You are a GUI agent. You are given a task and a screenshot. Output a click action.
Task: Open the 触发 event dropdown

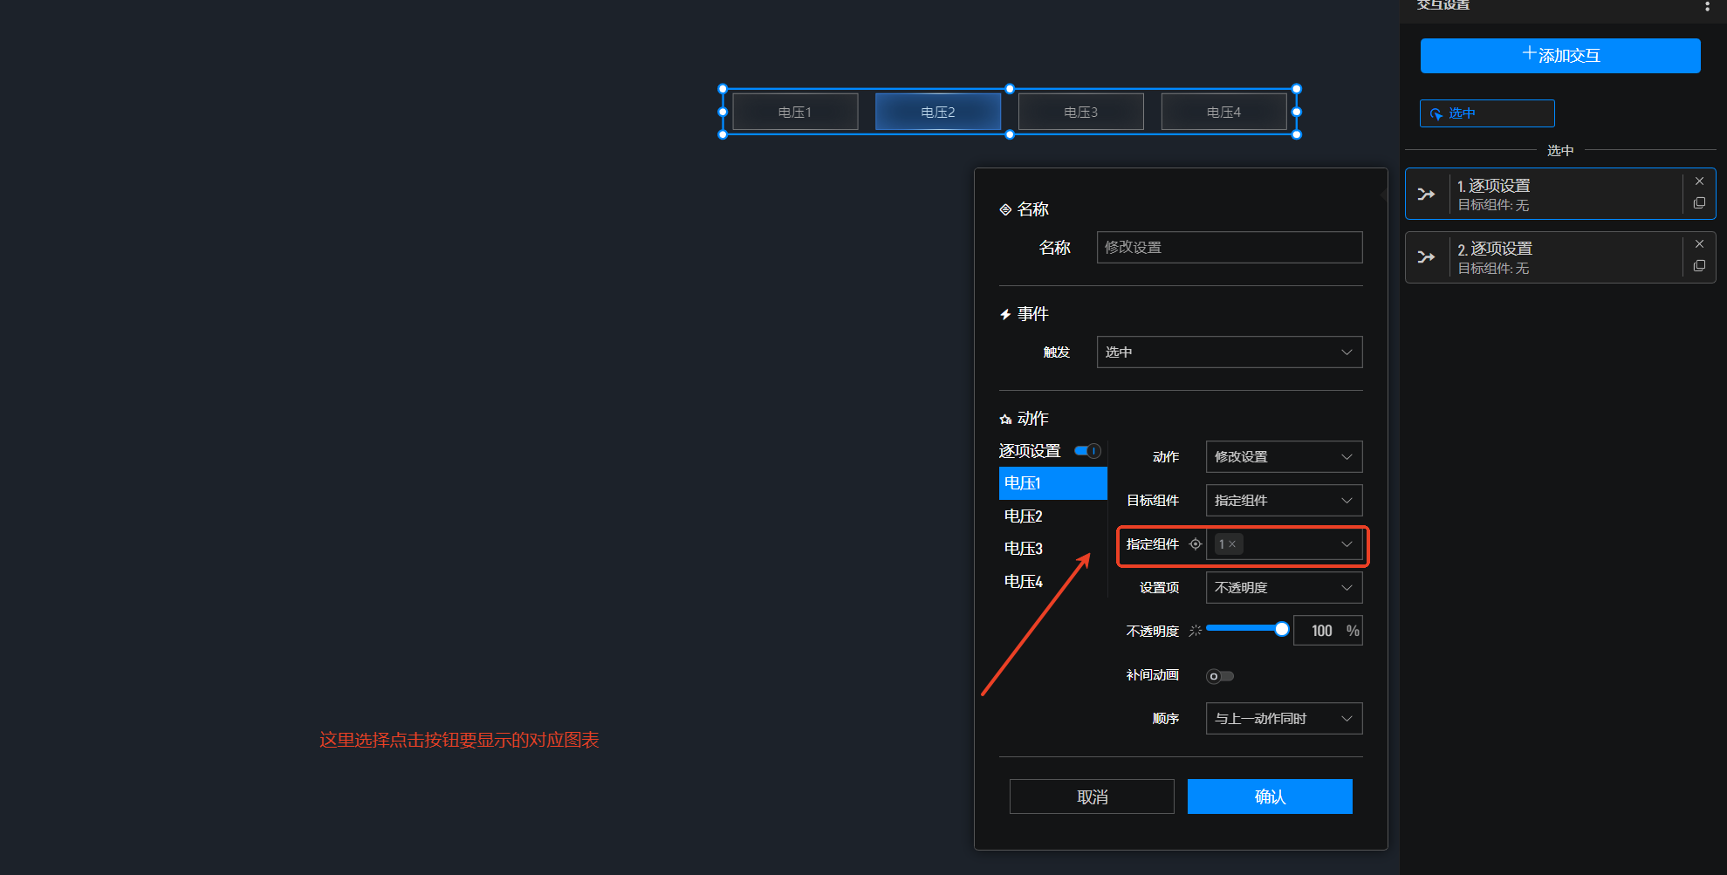[1229, 352]
